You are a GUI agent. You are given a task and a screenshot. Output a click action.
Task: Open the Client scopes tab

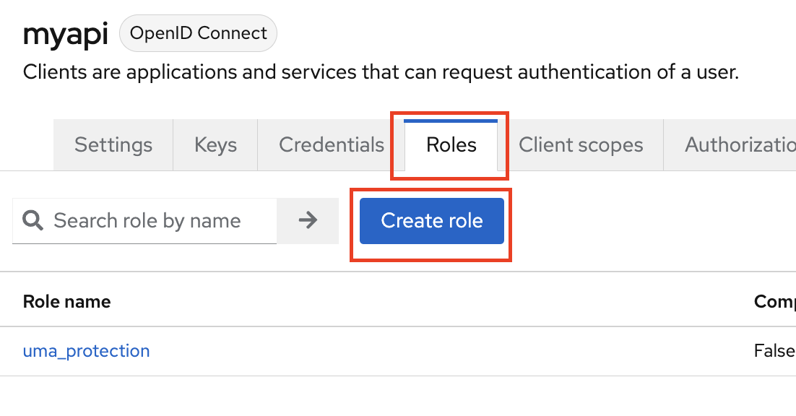click(x=581, y=145)
